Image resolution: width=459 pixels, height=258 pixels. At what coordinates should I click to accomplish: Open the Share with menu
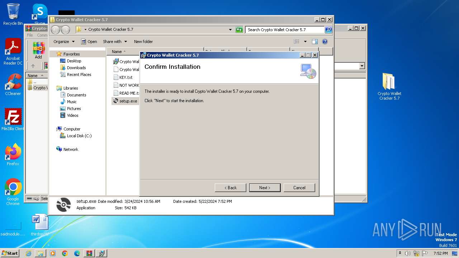pos(115,42)
